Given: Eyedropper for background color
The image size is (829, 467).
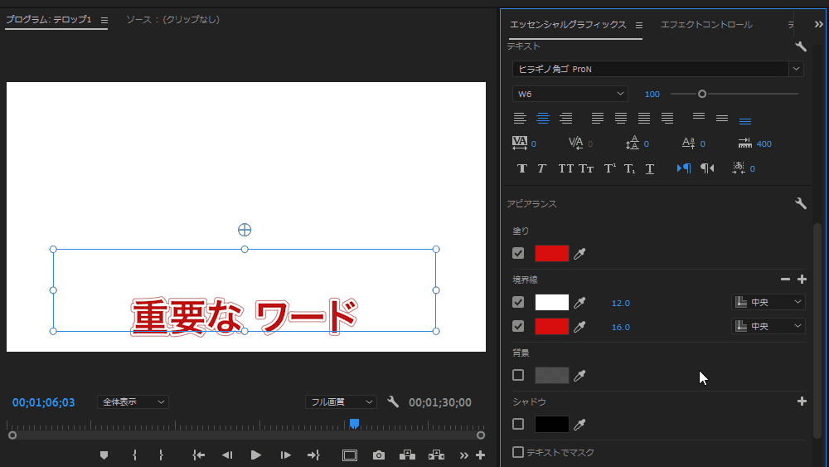Looking at the screenshot, I should coord(579,376).
